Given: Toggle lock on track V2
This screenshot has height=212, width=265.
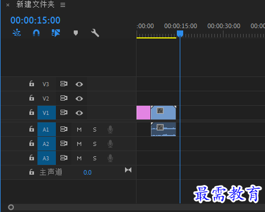Looking at the screenshot, I should point(32,98).
